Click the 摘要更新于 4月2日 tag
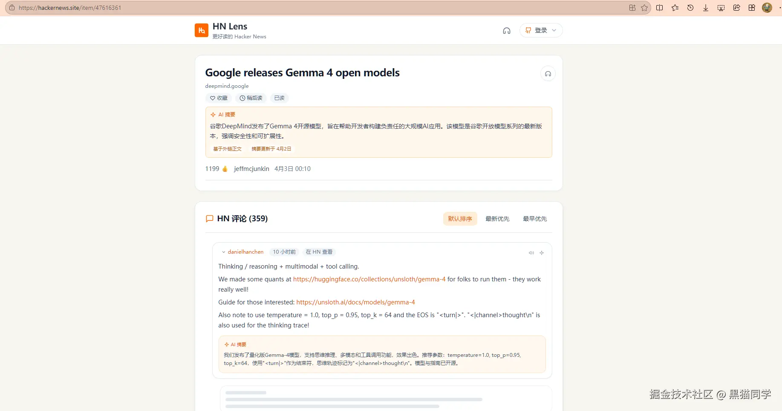782x411 pixels. (x=271, y=149)
